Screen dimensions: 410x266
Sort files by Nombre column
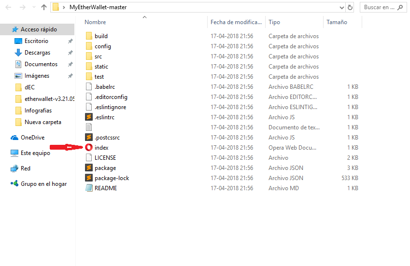click(95, 22)
